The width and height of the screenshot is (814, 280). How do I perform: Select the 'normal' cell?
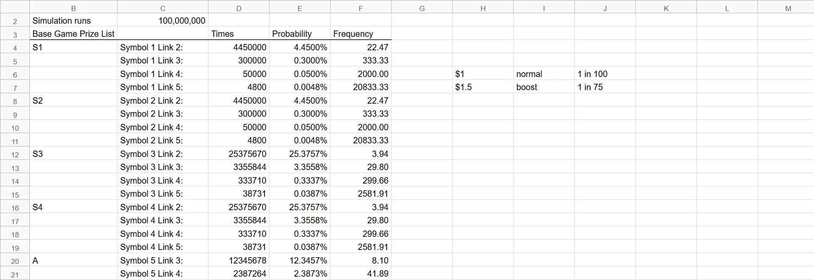coord(544,74)
